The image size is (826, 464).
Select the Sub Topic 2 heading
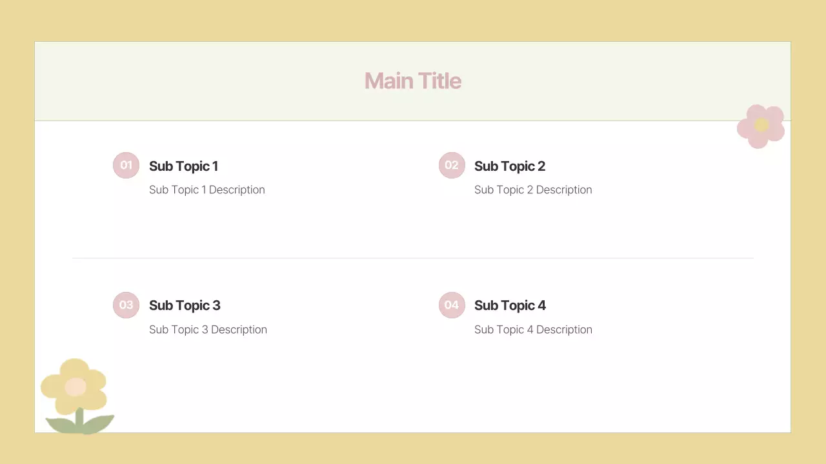pyautogui.click(x=510, y=166)
